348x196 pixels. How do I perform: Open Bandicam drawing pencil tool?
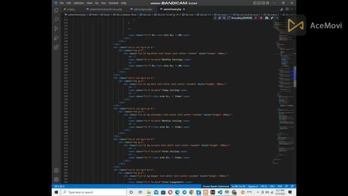[272, 18]
